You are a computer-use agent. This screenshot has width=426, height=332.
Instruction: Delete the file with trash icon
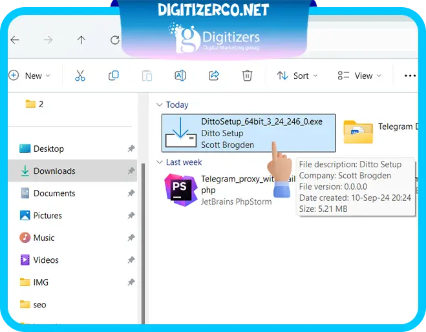[x=247, y=76]
